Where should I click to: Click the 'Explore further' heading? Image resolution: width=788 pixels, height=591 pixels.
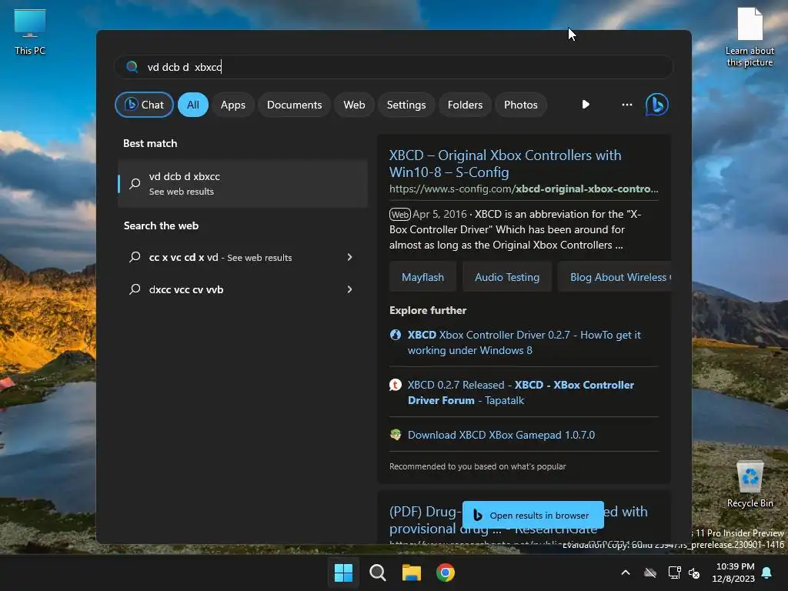pos(428,310)
